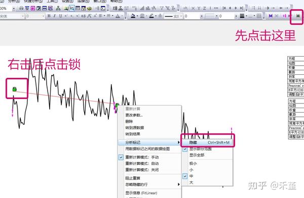Select 更改参数 in context menu
The width and height of the screenshot is (304, 198).
click(x=134, y=115)
